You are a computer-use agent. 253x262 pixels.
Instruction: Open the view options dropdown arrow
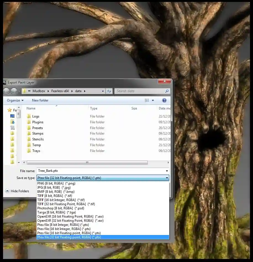click(x=153, y=100)
